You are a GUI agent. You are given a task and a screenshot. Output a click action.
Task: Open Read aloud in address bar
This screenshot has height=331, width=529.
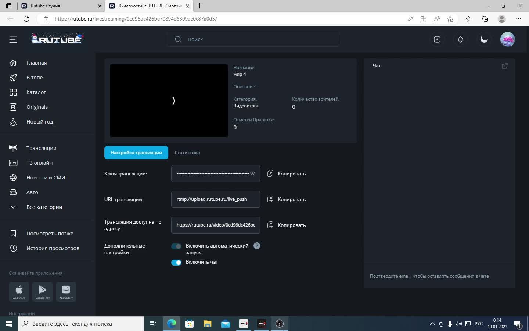[437, 19]
